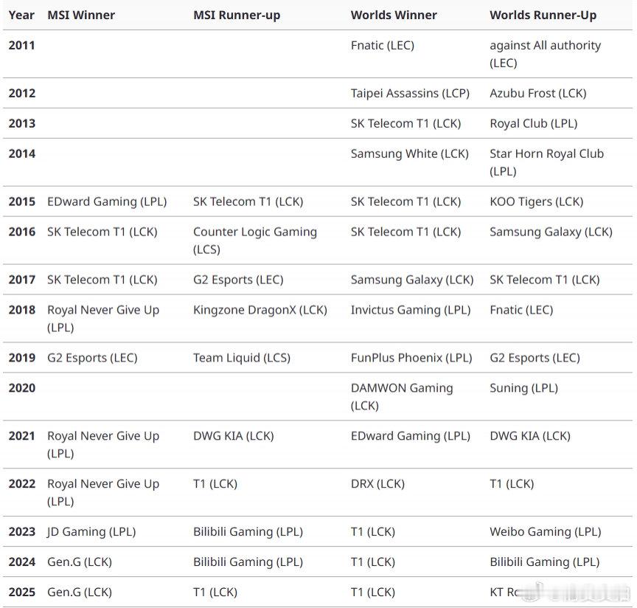Select Taipei Assassins (LCP) cell
The image size is (637, 608).
(411, 93)
